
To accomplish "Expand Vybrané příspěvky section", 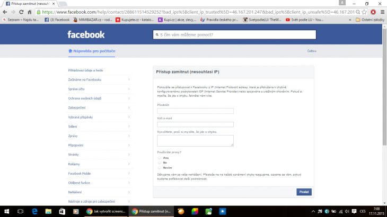I will pyautogui.click(x=99, y=117).
